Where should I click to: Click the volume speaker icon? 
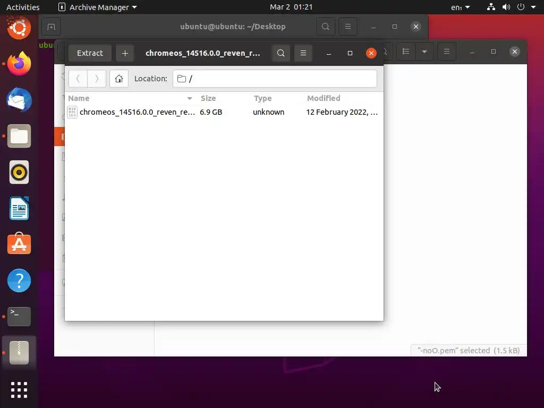pos(506,7)
